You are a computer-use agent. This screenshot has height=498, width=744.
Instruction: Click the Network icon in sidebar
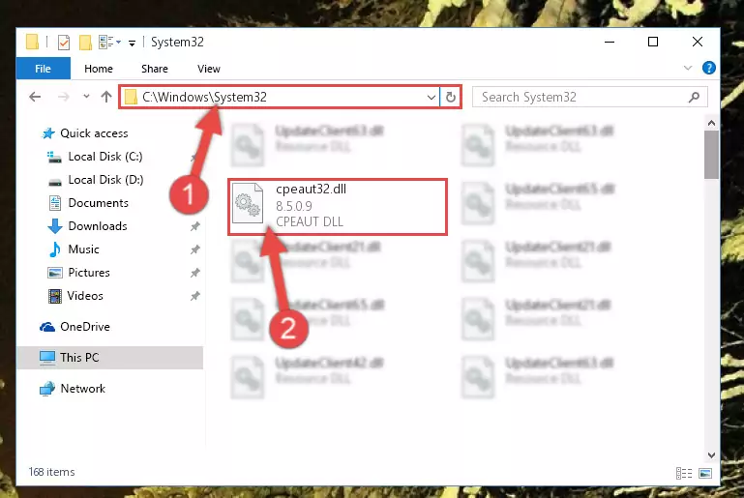pyautogui.click(x=47, y=389)
